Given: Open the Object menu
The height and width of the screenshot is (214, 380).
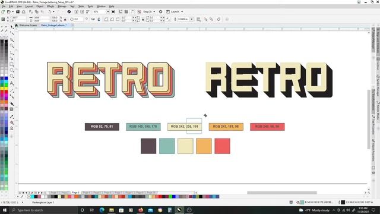Looking at the screenshot, I should [x=40, y=7].
